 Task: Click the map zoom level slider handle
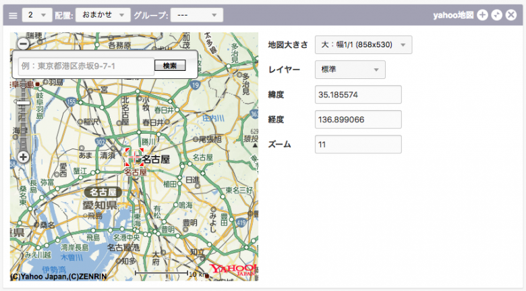pos(23,103)
